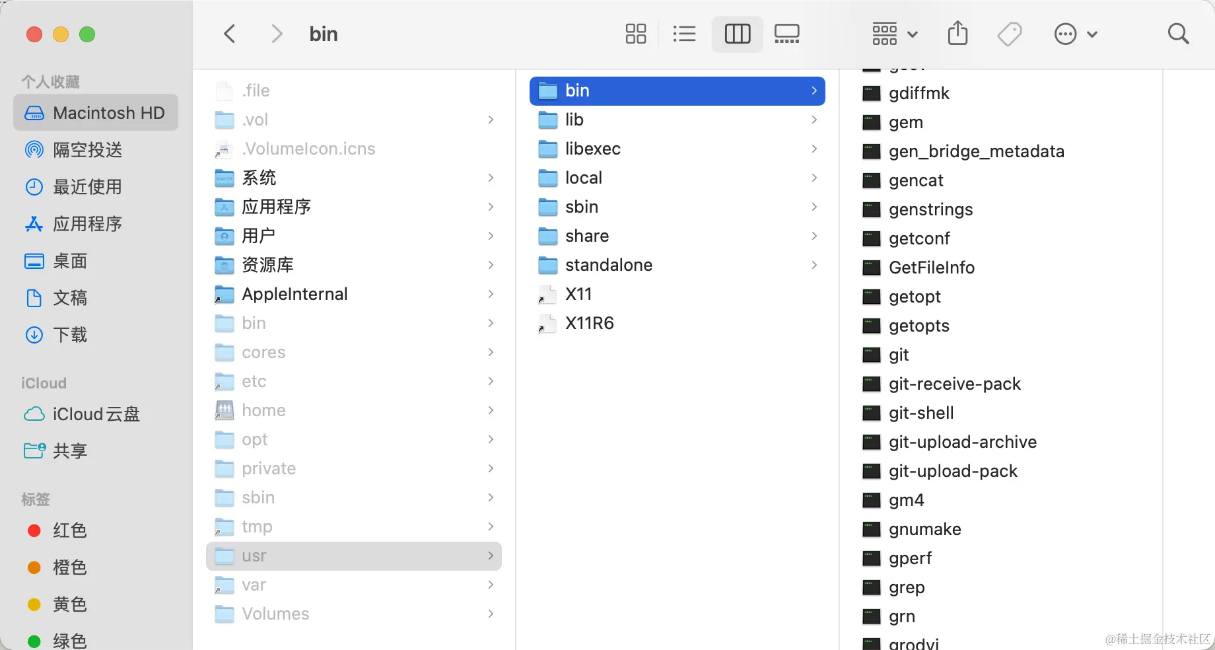Click the gdiffmk executable icon
This screenshot has height=650, width=1215.
[x=872, y=93]
